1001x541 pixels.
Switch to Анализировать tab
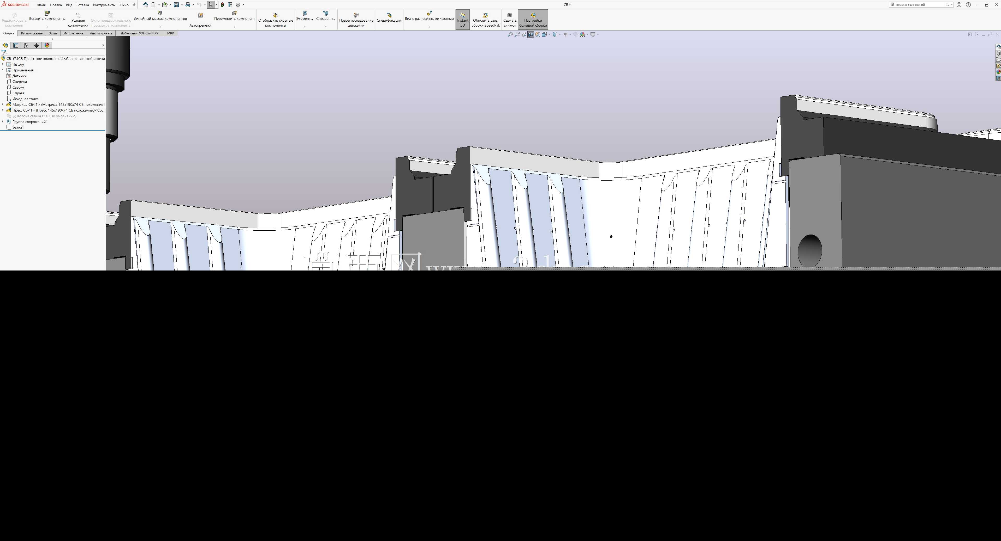coord(101,33)
